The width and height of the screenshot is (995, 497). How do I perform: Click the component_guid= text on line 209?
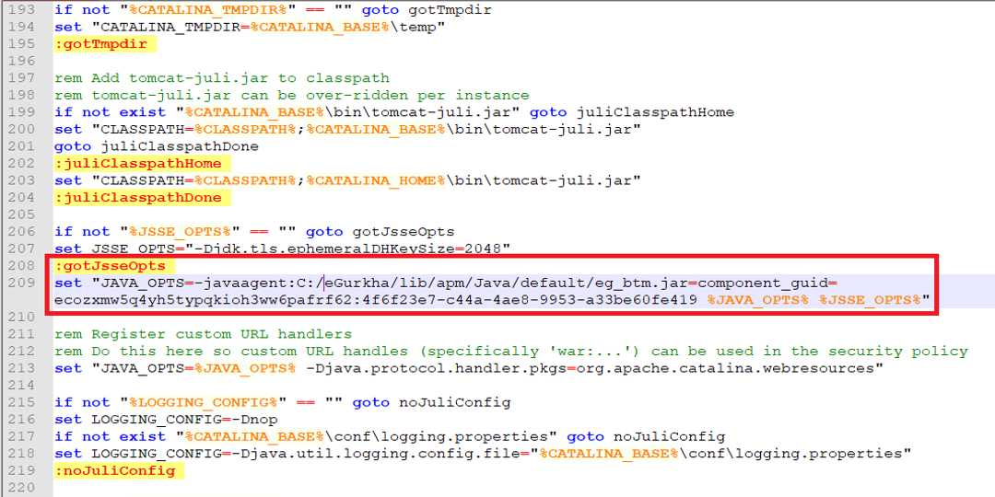coord(767,283)
